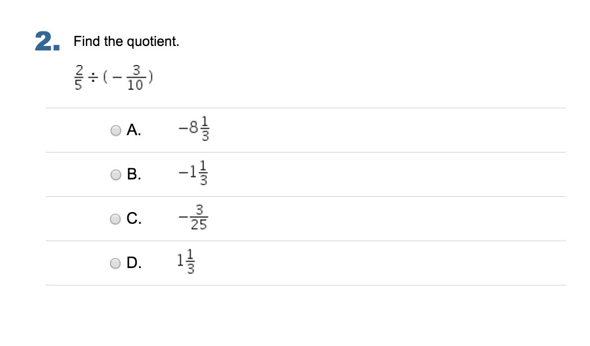Click the positive 1 1/3 answer value
Viewport: 590px width, 346px height.
(x=186, y=261)
